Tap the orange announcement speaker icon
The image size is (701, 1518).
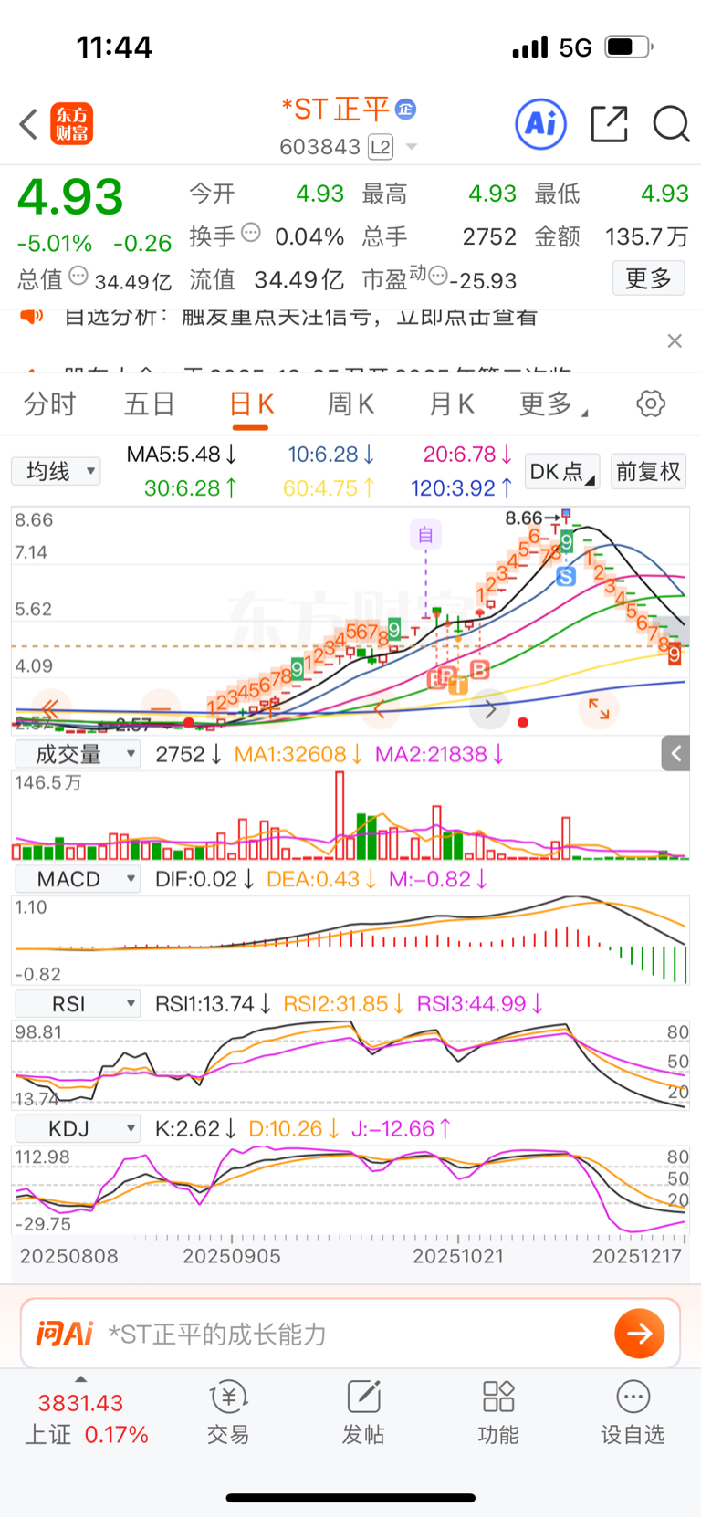coord(32,317)
